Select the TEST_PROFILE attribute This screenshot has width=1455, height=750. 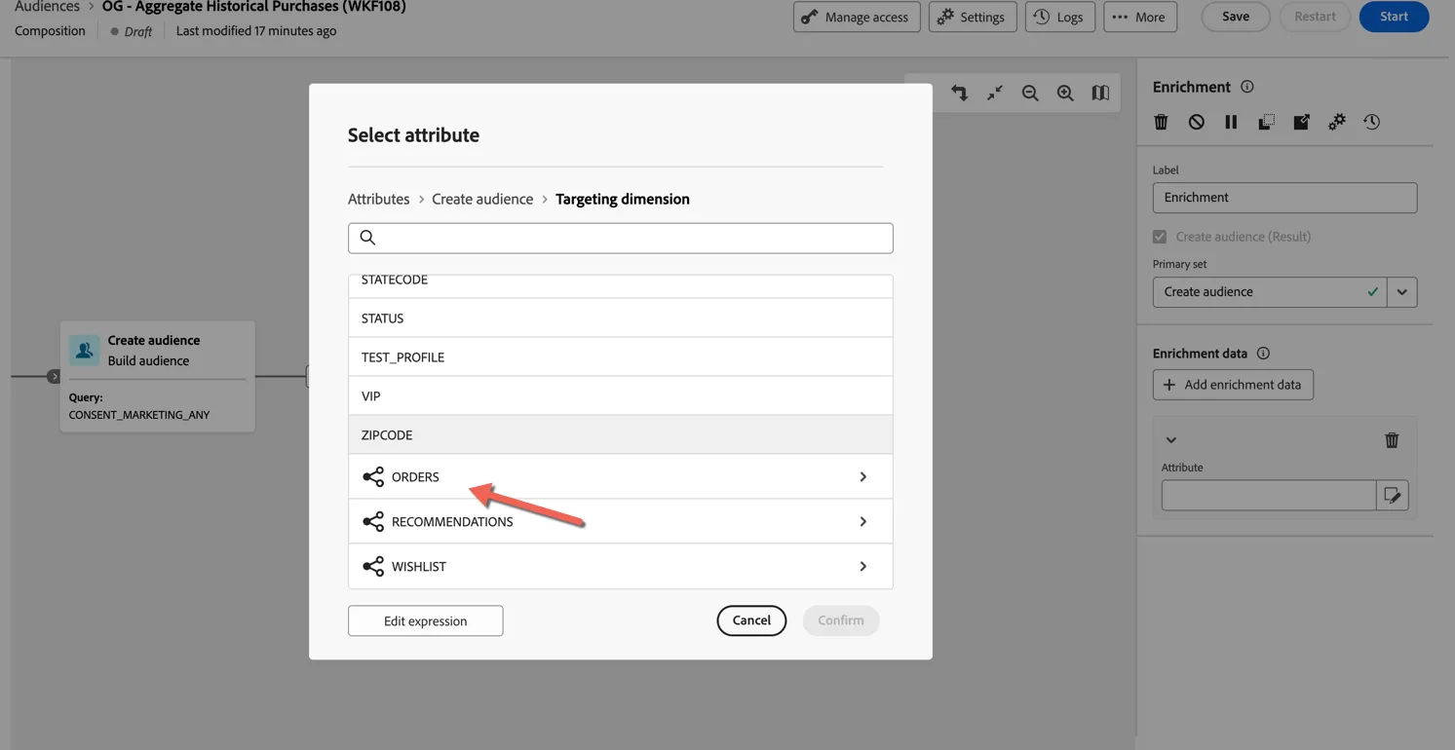coord(621,356)
